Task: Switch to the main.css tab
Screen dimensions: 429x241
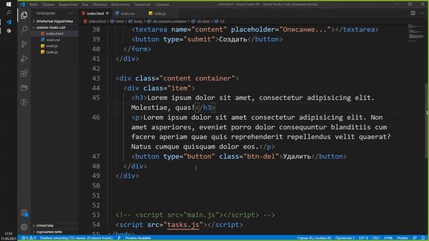Action: 127,13
